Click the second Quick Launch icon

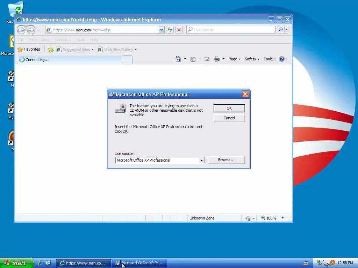click(x=48, y=263)
